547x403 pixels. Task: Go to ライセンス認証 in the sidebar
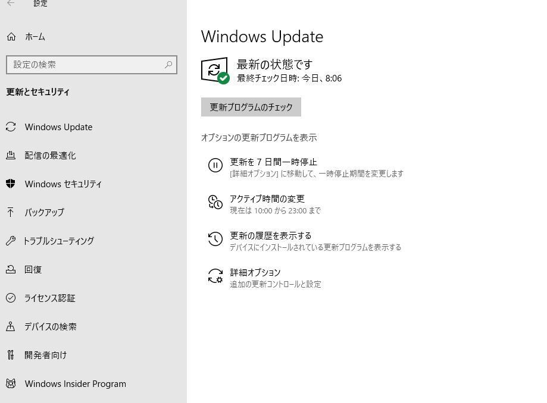(x=50, y=298)
